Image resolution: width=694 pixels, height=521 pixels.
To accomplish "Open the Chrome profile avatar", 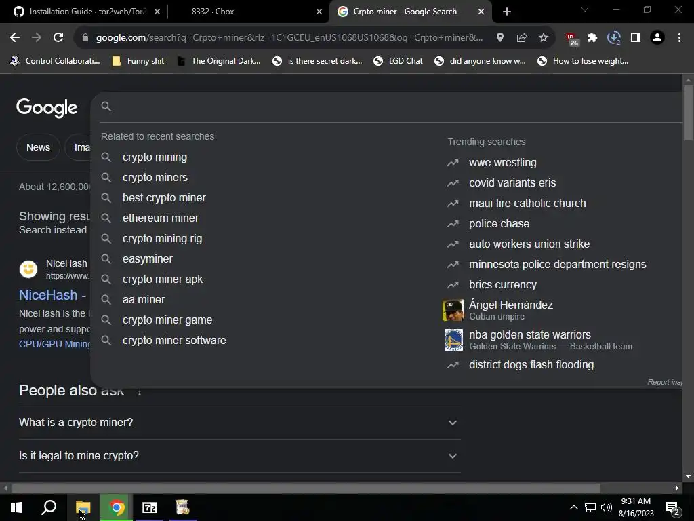I will click(x=657, y=38).
